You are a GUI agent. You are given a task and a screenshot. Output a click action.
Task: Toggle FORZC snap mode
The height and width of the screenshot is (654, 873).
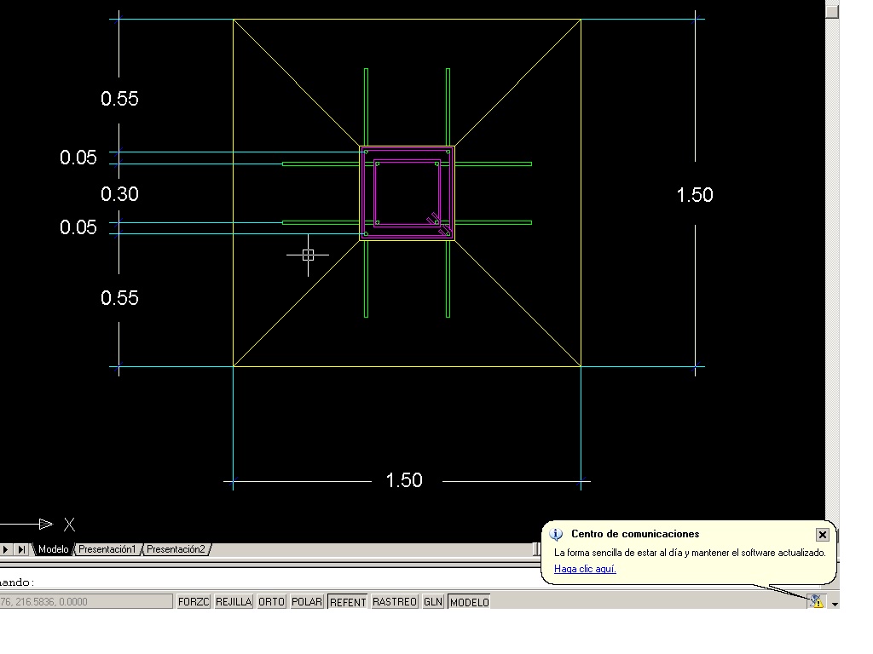click(x=194, y=601)
